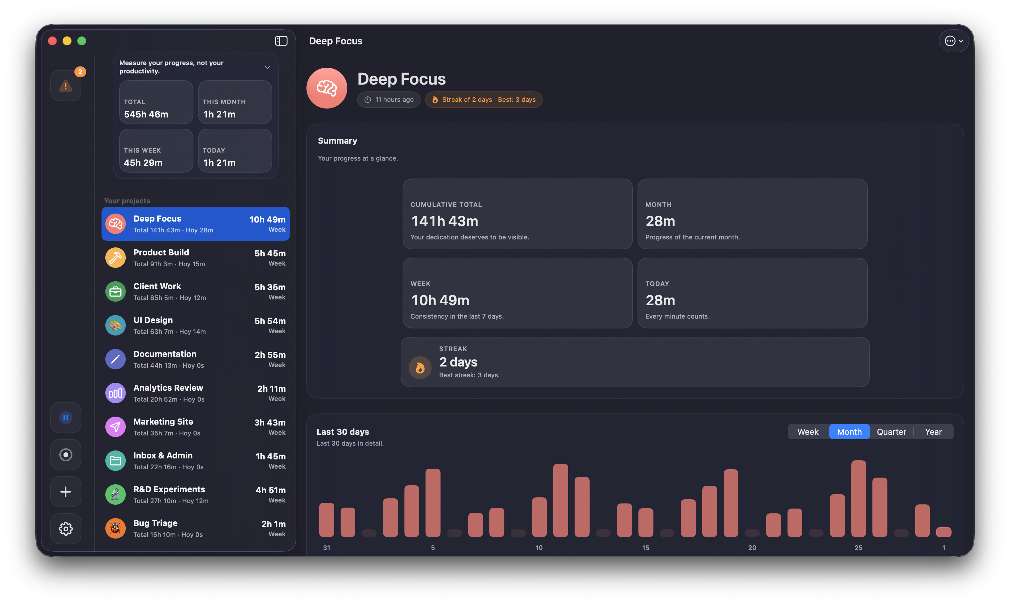Select the Product Build hammer icon

coord(115,257)
